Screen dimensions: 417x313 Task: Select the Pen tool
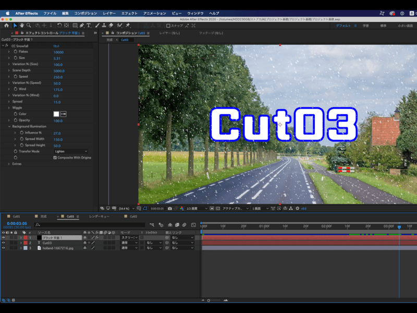(x=82, y=25)
